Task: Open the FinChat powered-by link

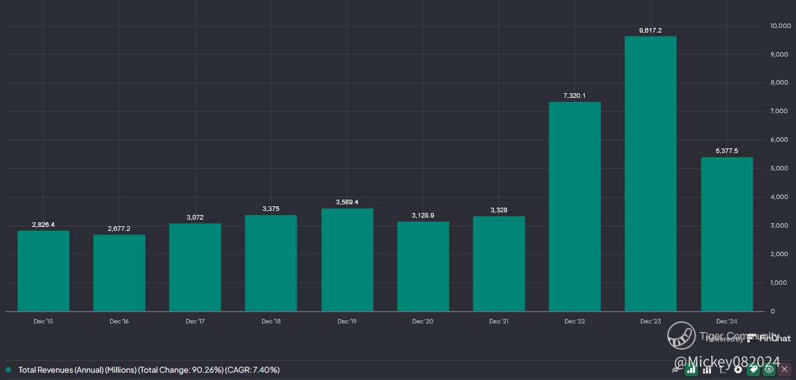Action: coord(767,338)
